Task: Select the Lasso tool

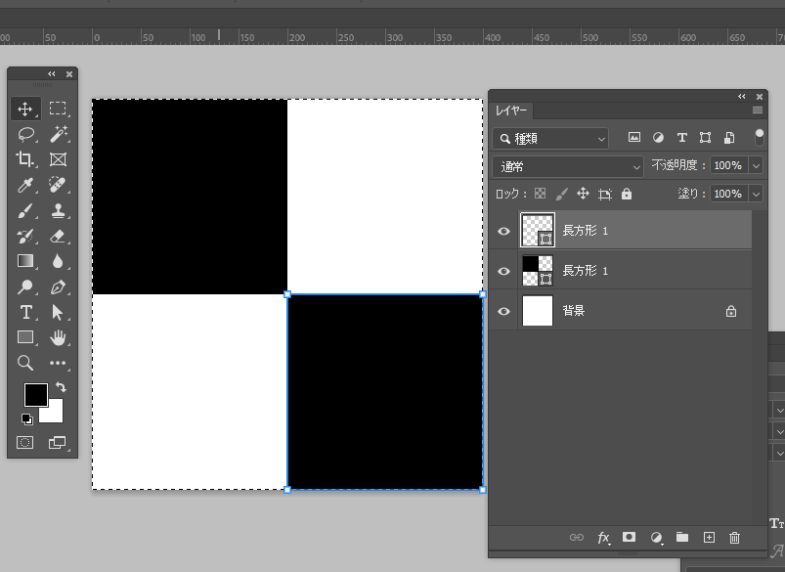Action: click(26, 134)
